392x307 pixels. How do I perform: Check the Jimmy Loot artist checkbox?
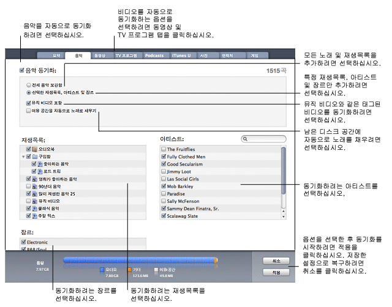164,171
